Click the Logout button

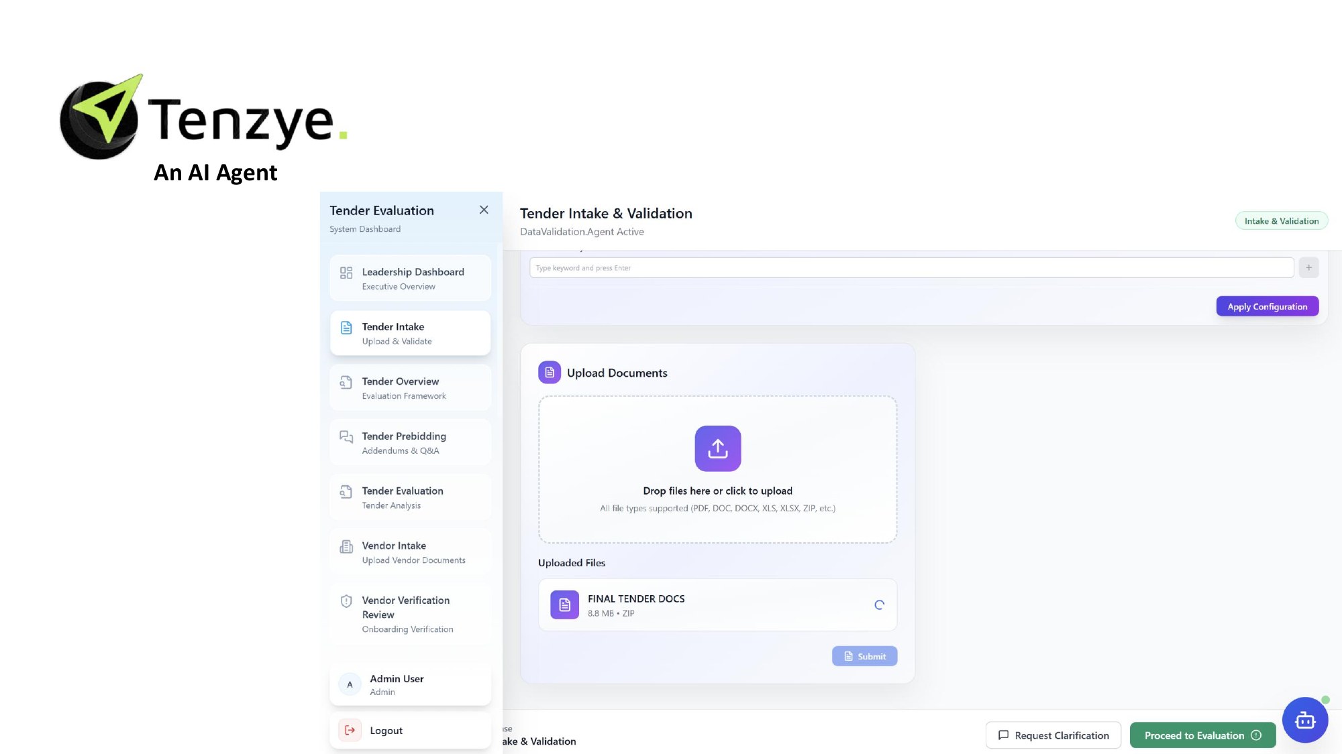pyautogui.click(x=410, y=731)
